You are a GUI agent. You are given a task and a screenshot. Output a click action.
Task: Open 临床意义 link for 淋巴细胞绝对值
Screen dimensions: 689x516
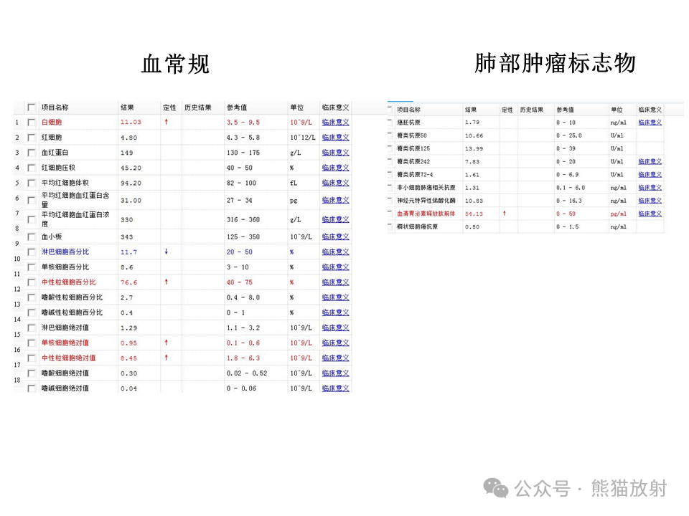click(335, 328)
